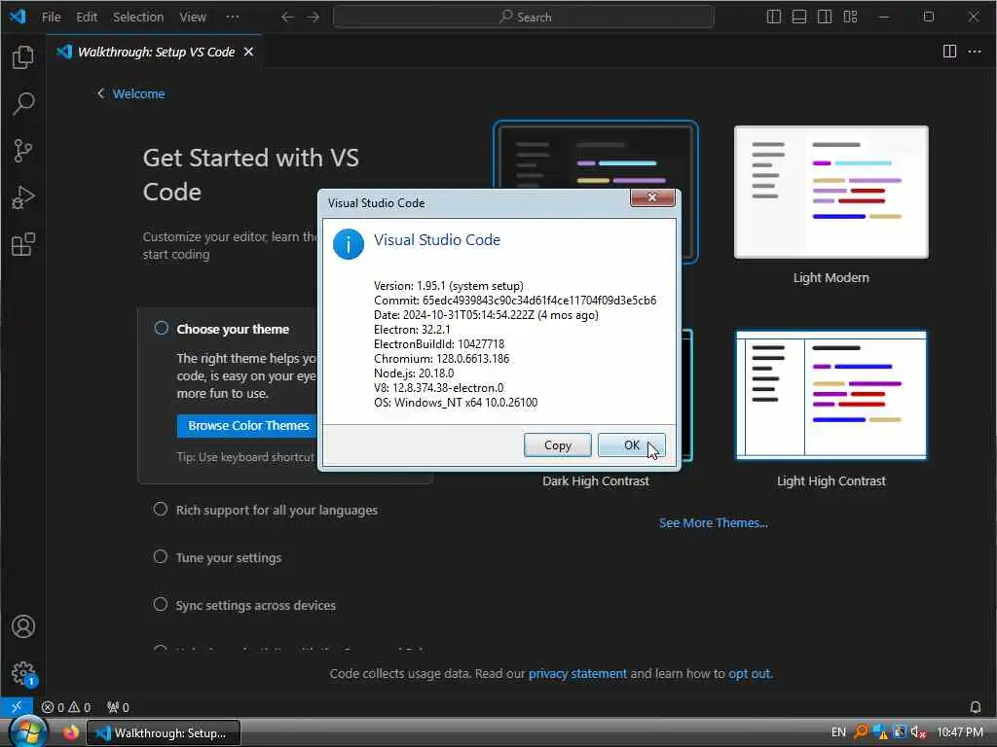The image size is (997, 747).
Task: Open the File menu
Action: pyautogui.click(x=51, y=18)
